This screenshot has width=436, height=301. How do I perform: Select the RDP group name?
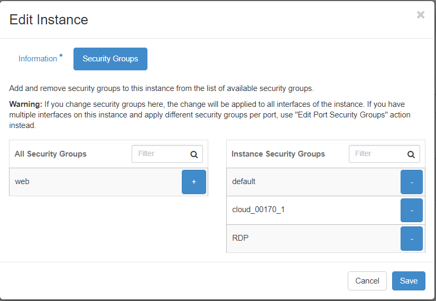(x=240, y=238)
